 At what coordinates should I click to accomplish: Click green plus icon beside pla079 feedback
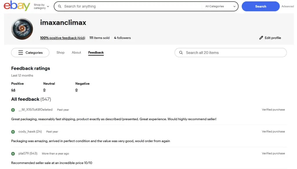13,154
